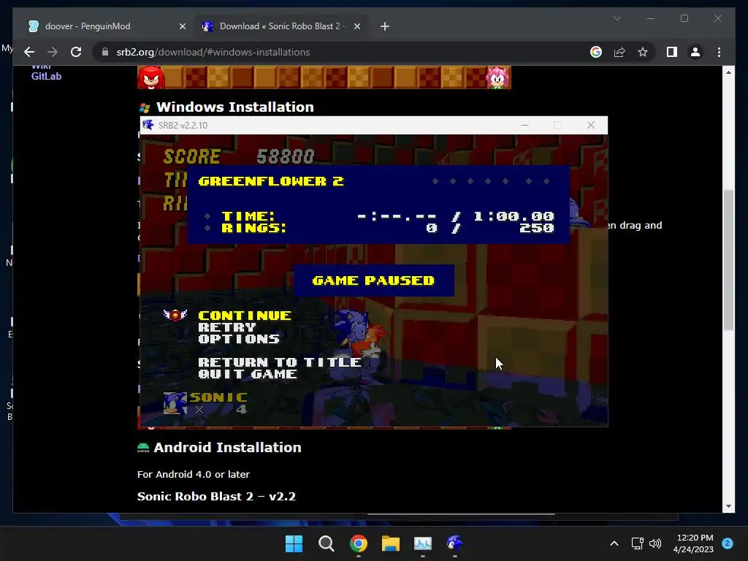Choose Quit Game in the pause menu

click(x=248, y=374)
